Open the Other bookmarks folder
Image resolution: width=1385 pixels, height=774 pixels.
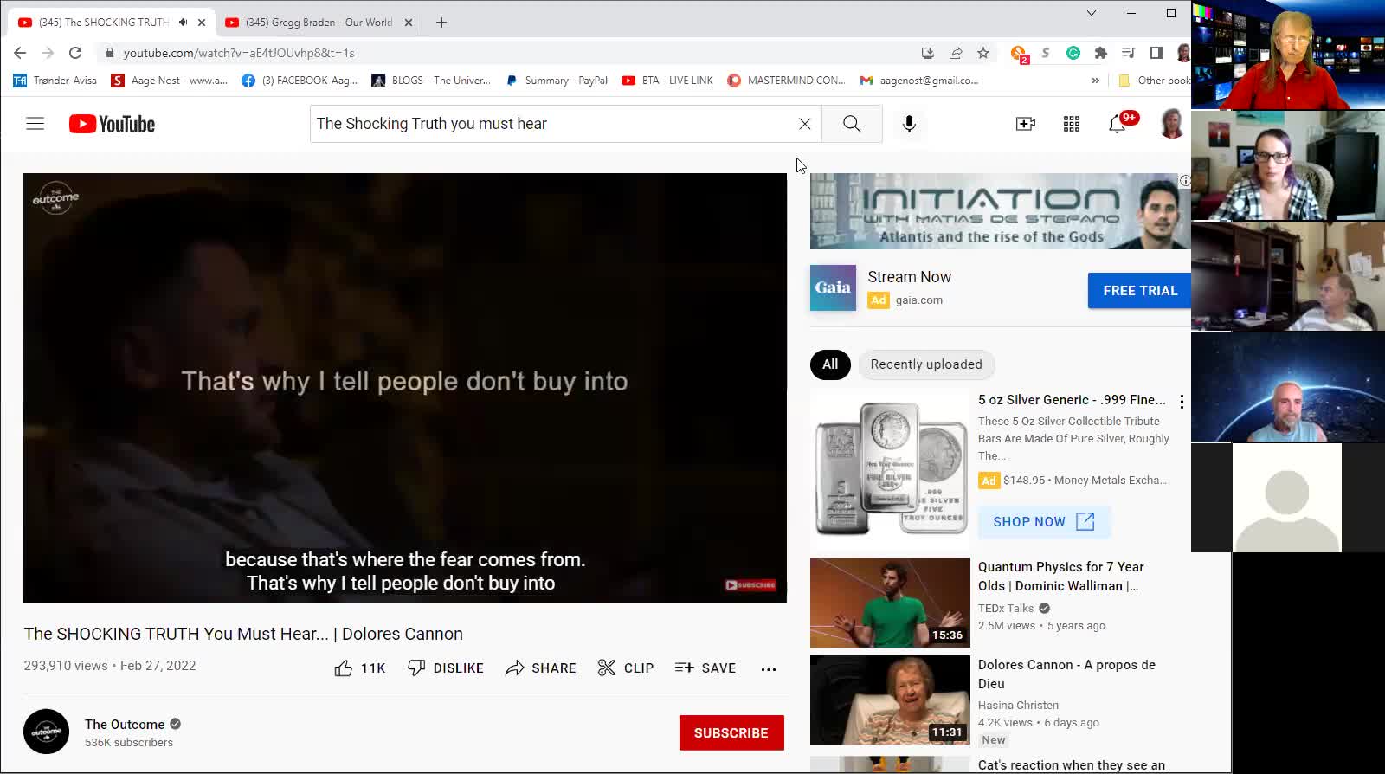pyautogui.click(x=1155, y=81)
